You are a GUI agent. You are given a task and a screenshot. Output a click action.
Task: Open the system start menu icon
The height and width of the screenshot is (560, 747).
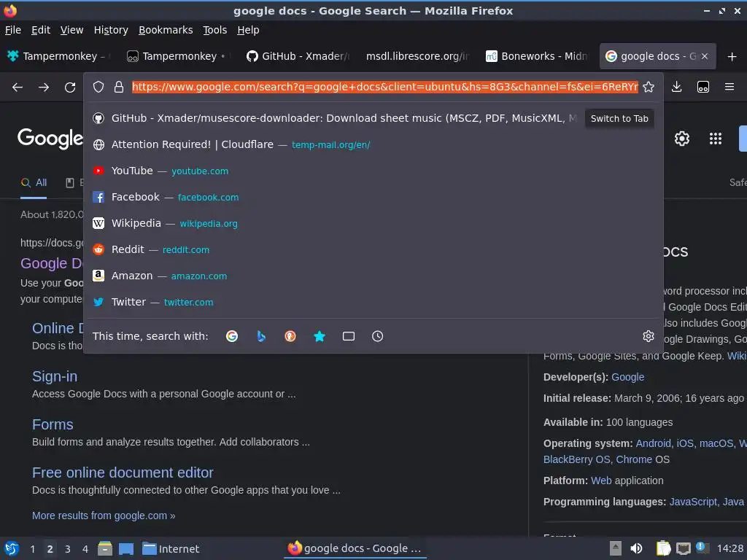tap(12, 548)
